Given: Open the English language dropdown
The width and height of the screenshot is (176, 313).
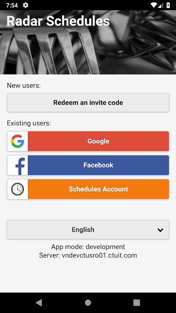Looking at the screenshot, I should 88,230.
